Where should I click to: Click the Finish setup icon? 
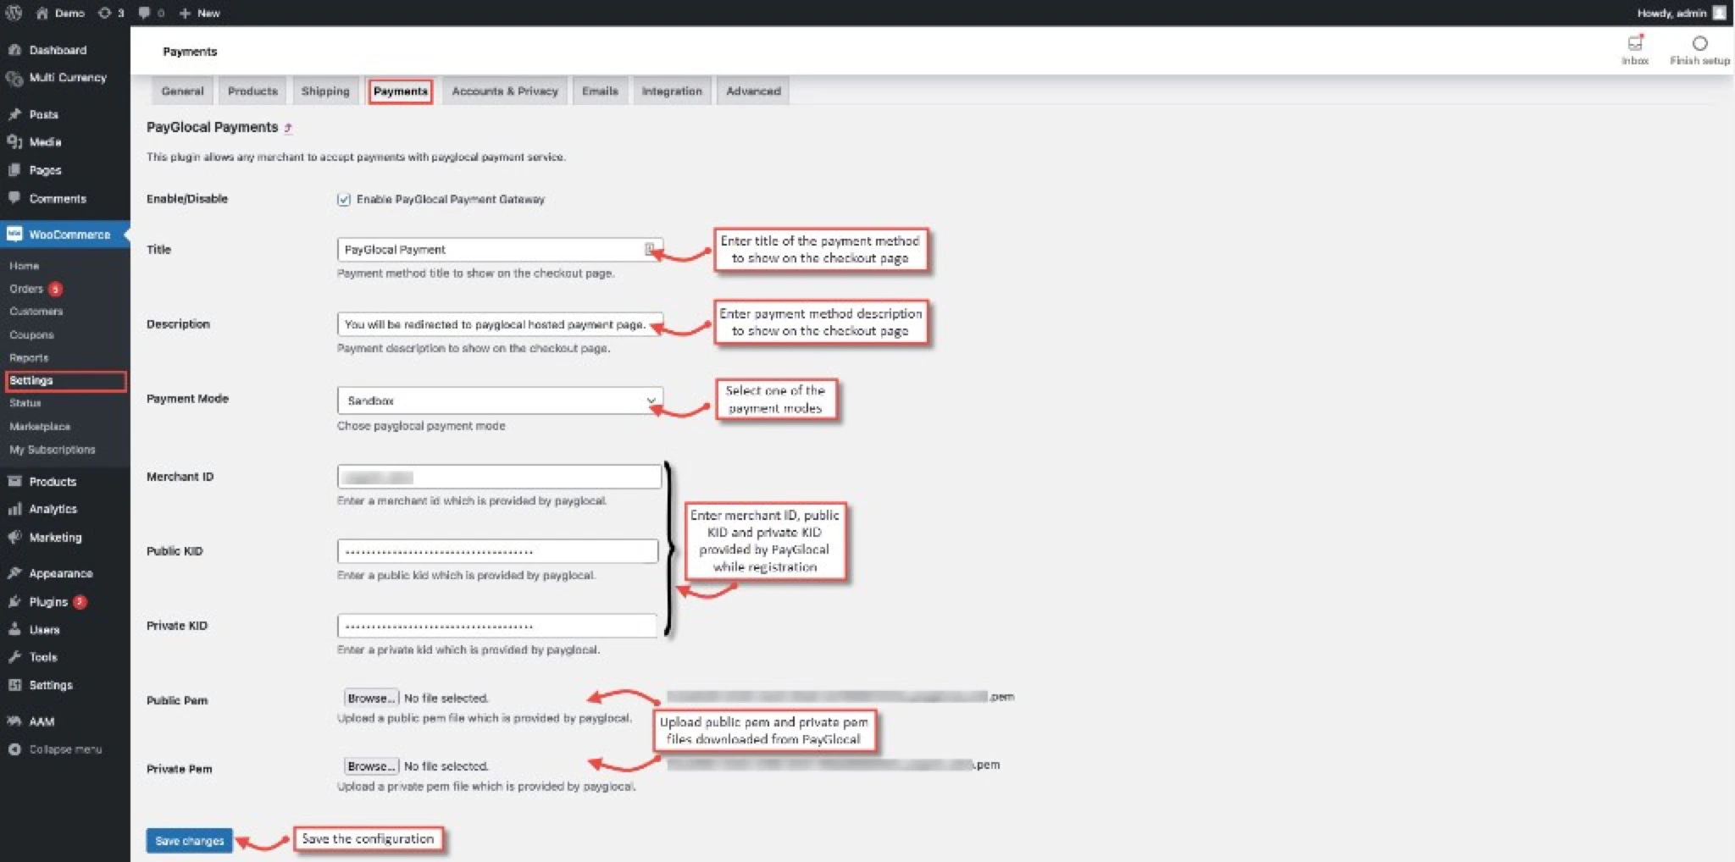[x=1699, y=50]
